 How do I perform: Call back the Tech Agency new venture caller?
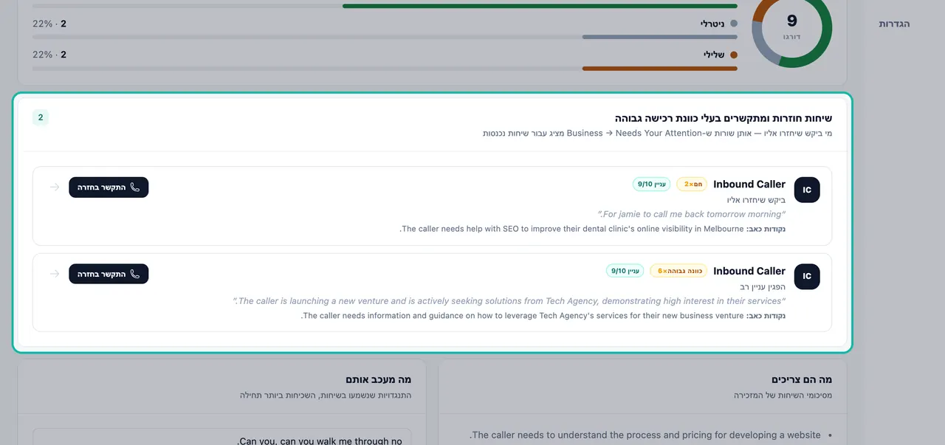[109, 274]
